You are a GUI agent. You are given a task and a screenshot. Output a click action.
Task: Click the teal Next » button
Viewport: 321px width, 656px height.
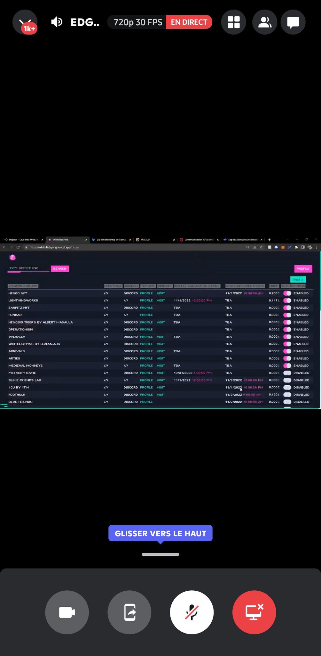click(298, 279)
